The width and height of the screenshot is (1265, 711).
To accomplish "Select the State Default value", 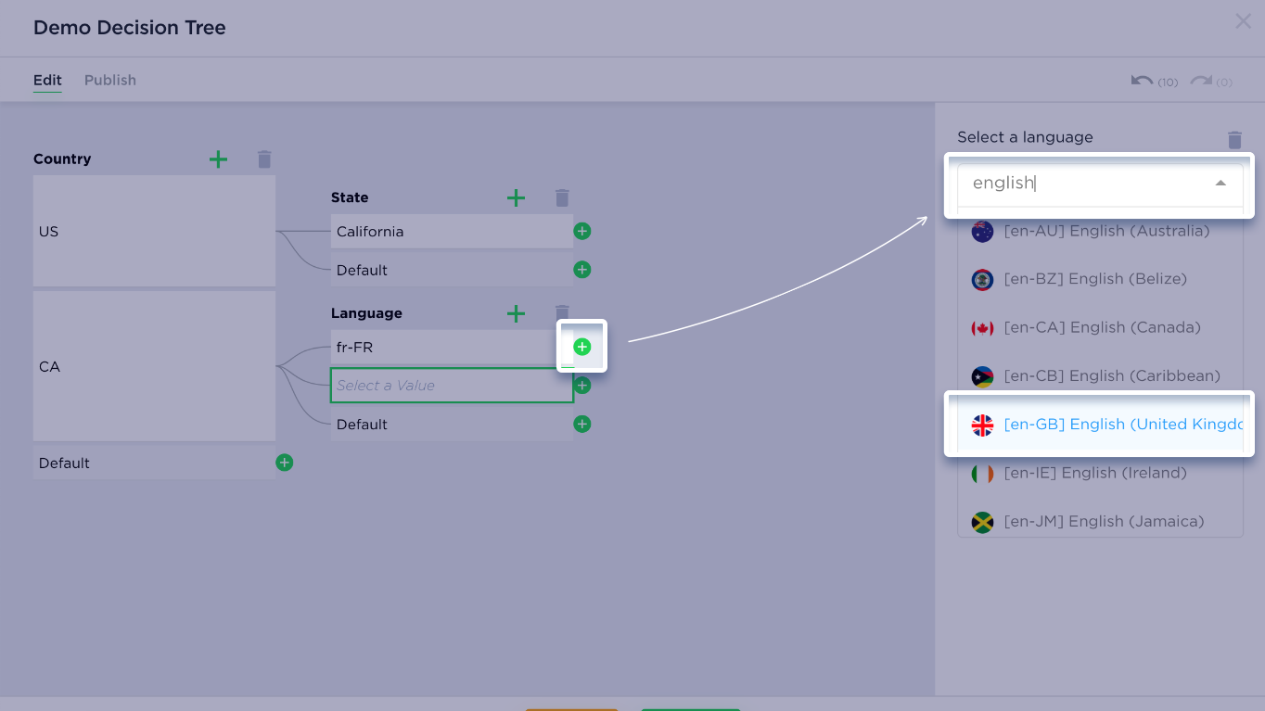I will (x=452, y=270).
